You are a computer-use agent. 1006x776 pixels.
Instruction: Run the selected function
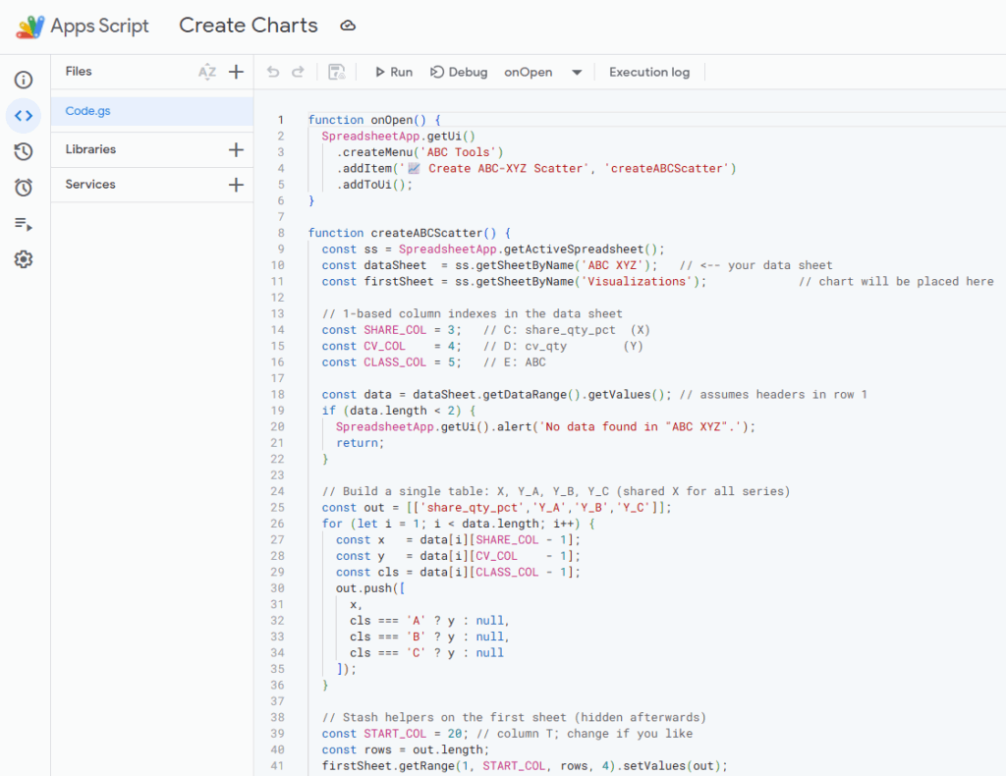pos(393,72)
